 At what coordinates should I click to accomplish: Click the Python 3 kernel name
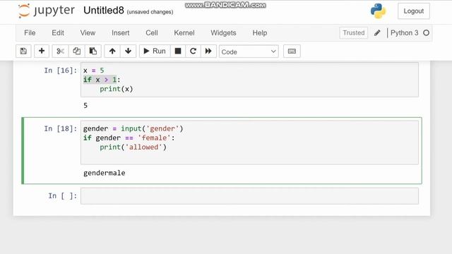[404, 33]
